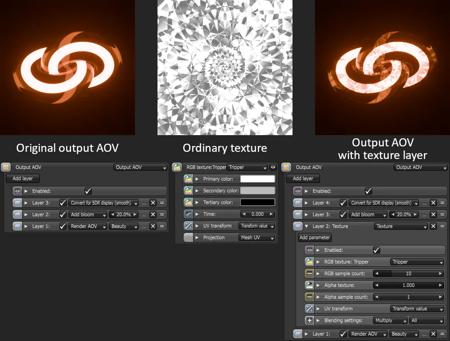Click the RGB texture Tripper node icon
Screen dimensions: 450x341
[x=177, y=167]
